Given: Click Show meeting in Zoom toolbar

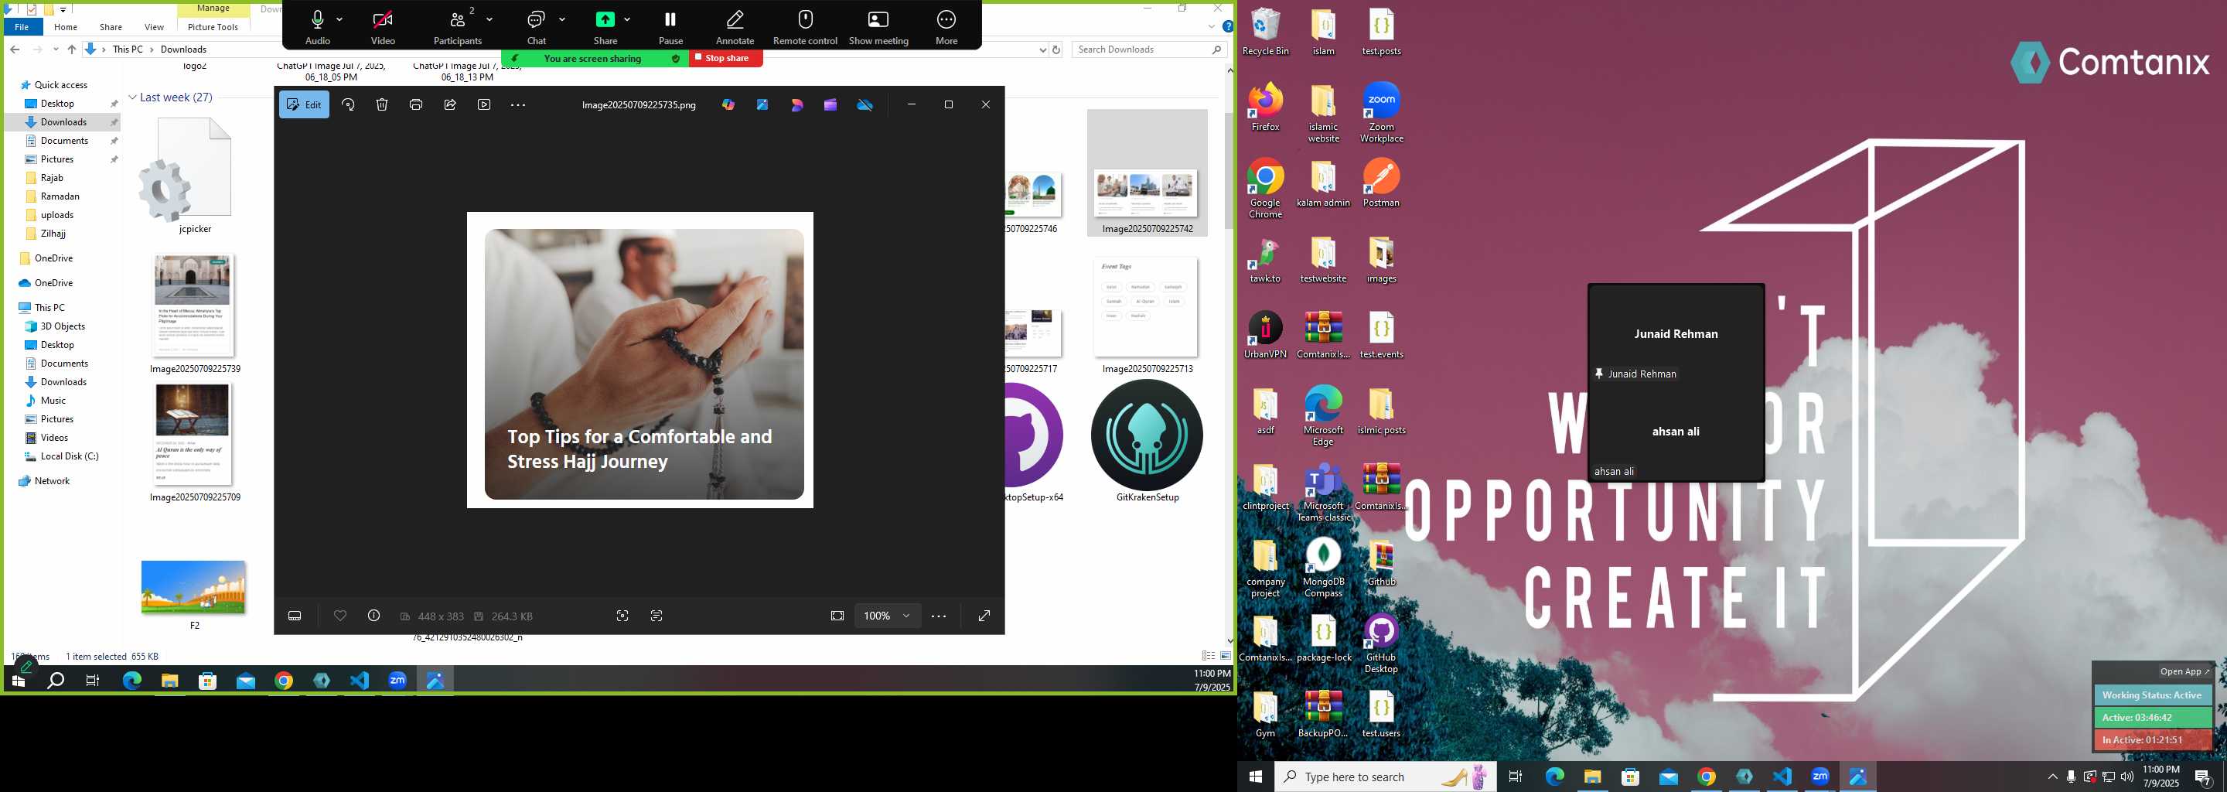Looking at the screenshot, I should (x=878, y=27).
